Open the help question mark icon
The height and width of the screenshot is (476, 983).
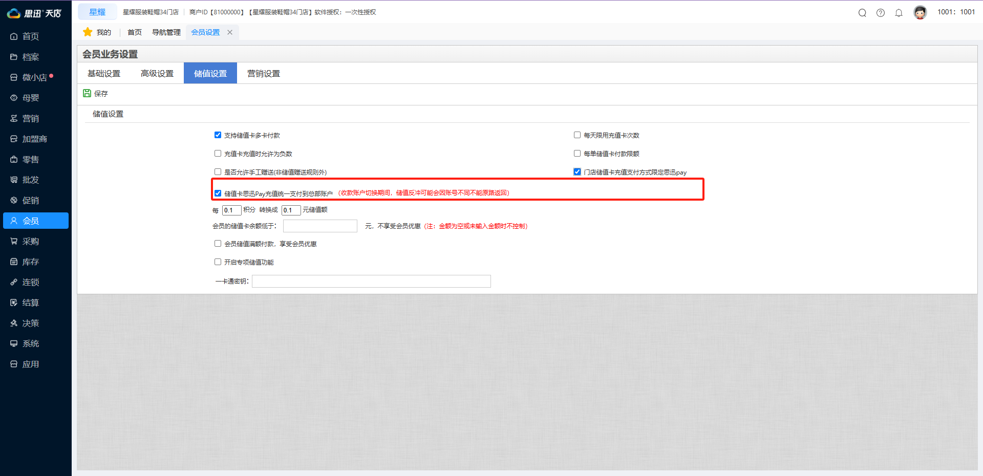point(881,13)
